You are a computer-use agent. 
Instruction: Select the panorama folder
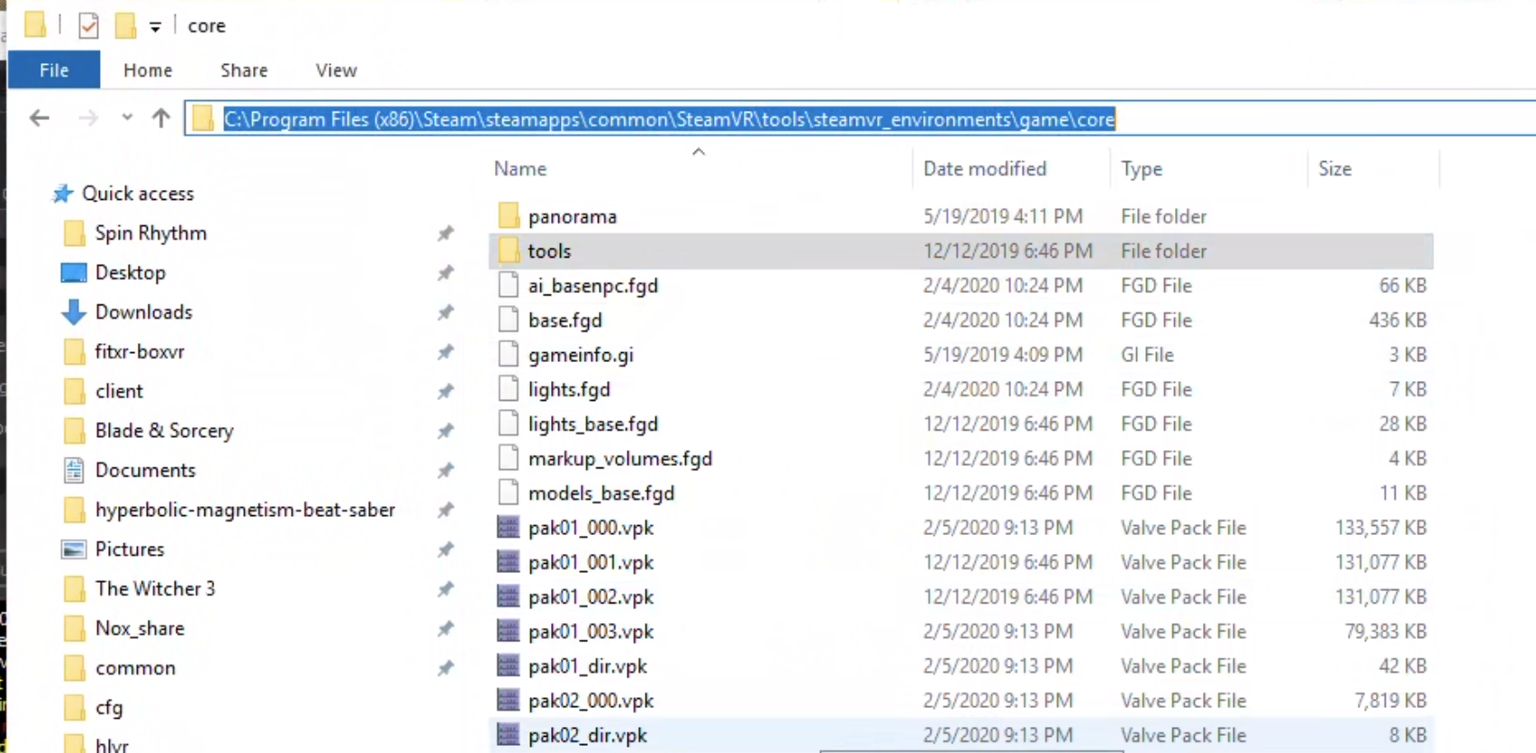click(961, 216)
